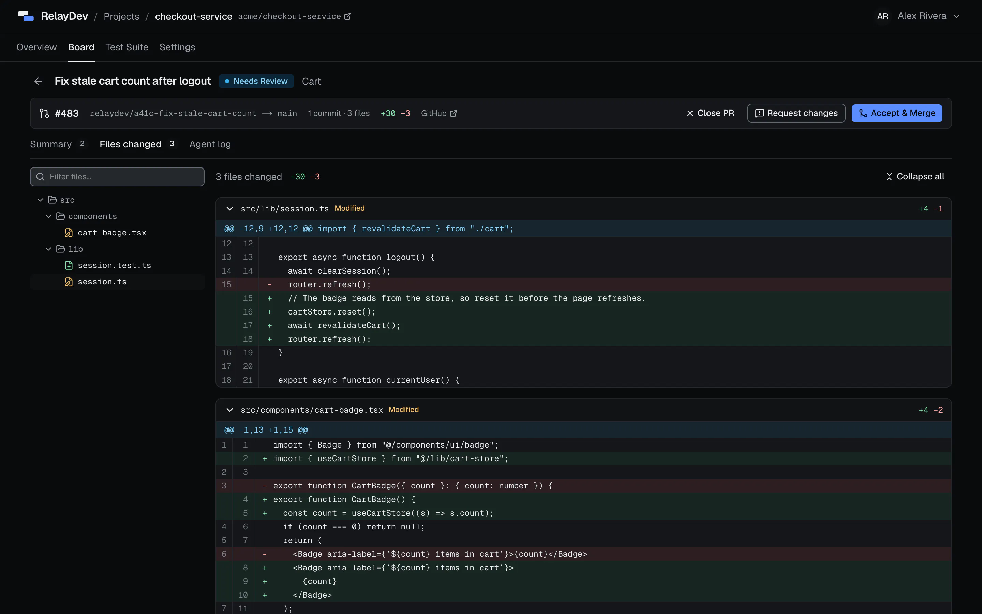
Task: Click the checkout-service breadcrumb
Action: 194,17
